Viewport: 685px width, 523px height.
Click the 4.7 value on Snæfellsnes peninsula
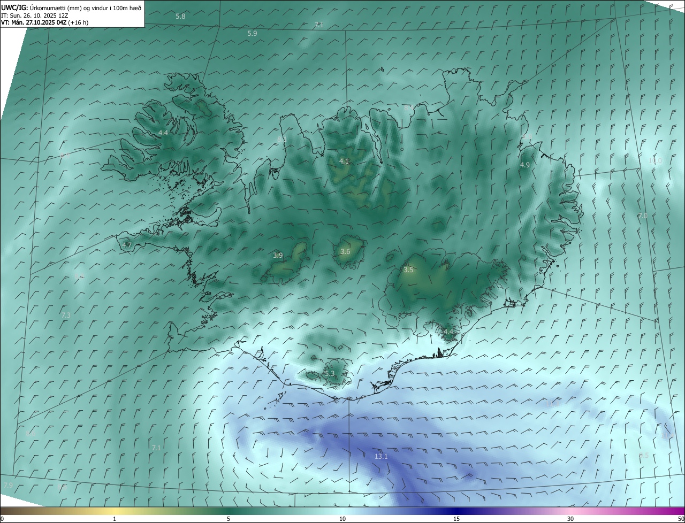[127, 245]
